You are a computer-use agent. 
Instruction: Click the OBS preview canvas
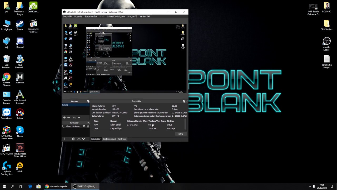pyautogui.click(x=125, y=58)
